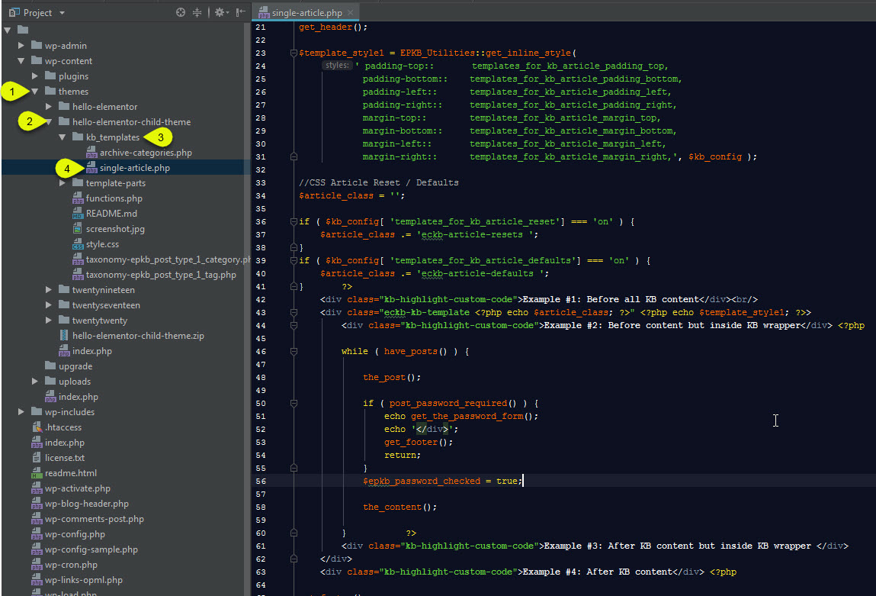Viewport: 876px width, 596px height.
Task: Click the Collapse All icon in Project panel
Action: [x=197, y=12]
